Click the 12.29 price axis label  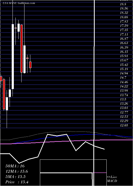coord(124,121)
